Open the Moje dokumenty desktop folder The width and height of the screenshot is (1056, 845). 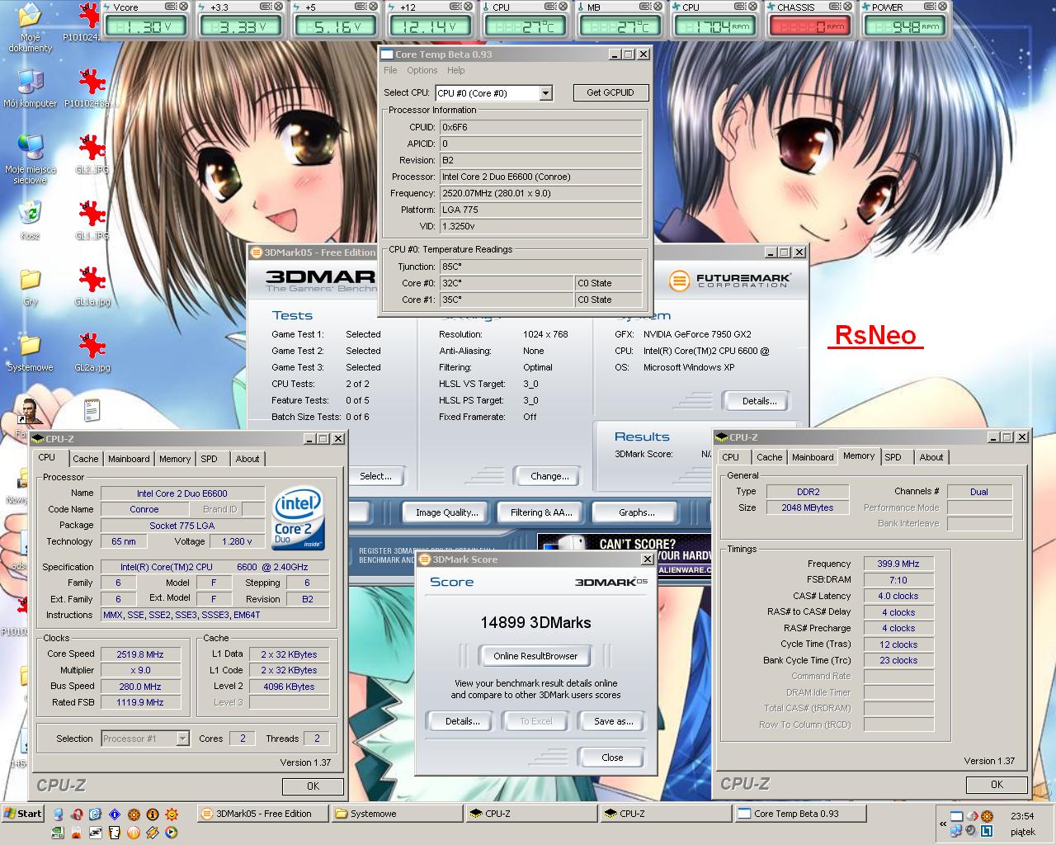click(30, 27)
